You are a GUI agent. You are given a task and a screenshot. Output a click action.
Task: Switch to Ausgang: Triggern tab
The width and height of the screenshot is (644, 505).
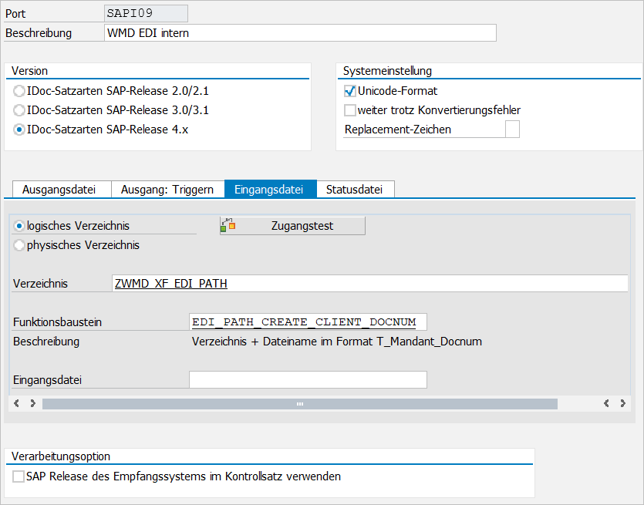pos(167,190)
